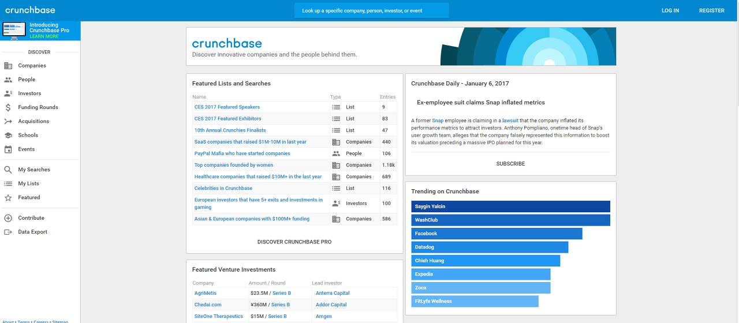Click list icon in CES 2017 Featured Speakers row
This screenshot has width=739, height=323.
336,107
